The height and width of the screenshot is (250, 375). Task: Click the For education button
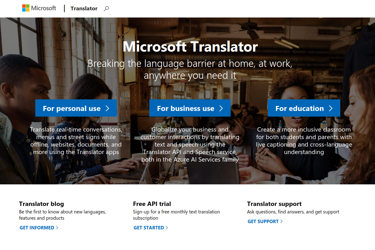[304, 108]
